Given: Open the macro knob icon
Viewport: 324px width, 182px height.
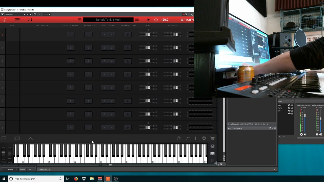Looking at the screenshot, I should (x=179, y=138).
